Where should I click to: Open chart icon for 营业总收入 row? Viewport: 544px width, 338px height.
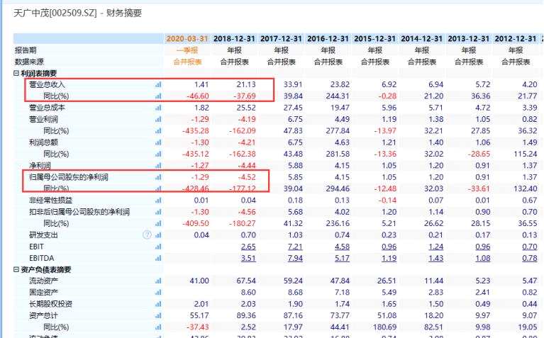click(x=158, y=84)
